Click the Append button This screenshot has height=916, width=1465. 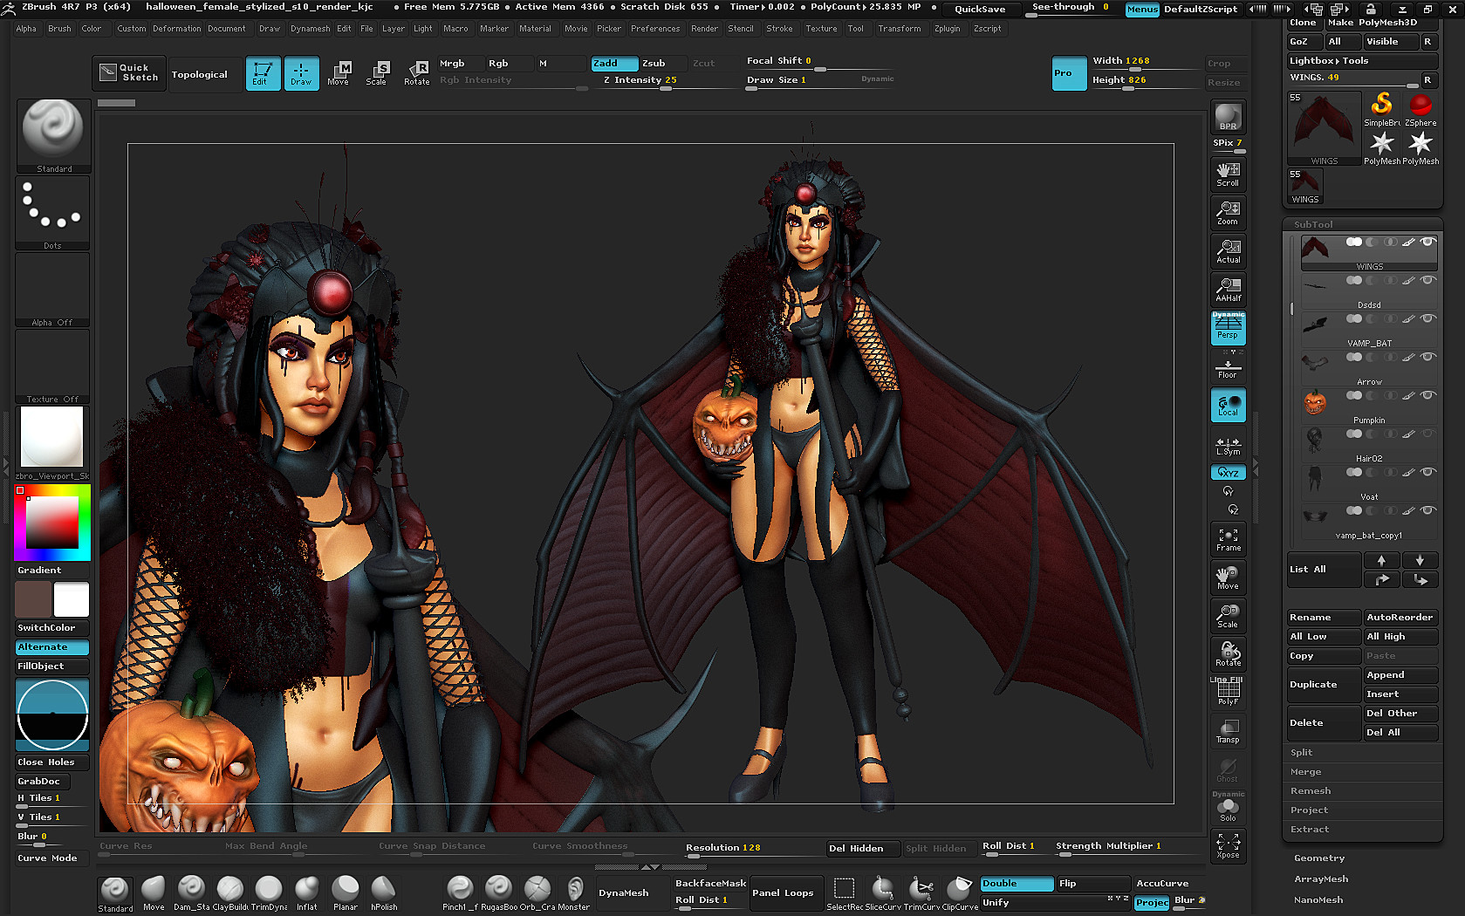pos(1401,675)
